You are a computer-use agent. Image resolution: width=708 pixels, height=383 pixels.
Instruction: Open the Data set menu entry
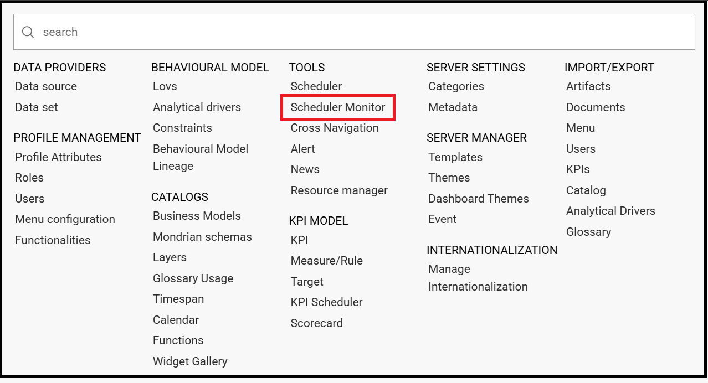click(x=37, y=107)
